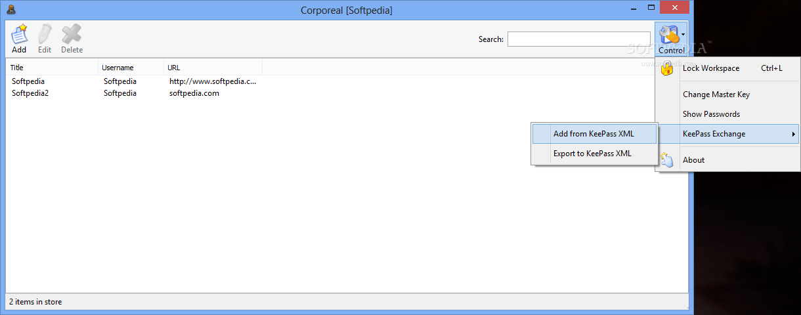The height and width of the screenshot is (315, 801).
Task: Choose Export to KeePass XML
Action: [594, 154]
